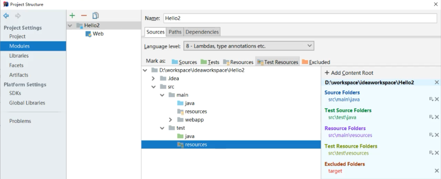Add a new module with the plus icon

[x=72, y=15]
